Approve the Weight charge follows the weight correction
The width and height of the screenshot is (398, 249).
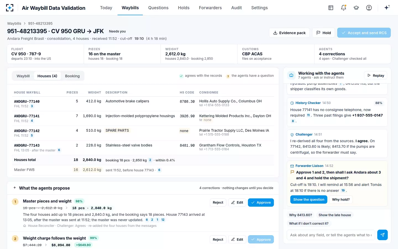261,239
